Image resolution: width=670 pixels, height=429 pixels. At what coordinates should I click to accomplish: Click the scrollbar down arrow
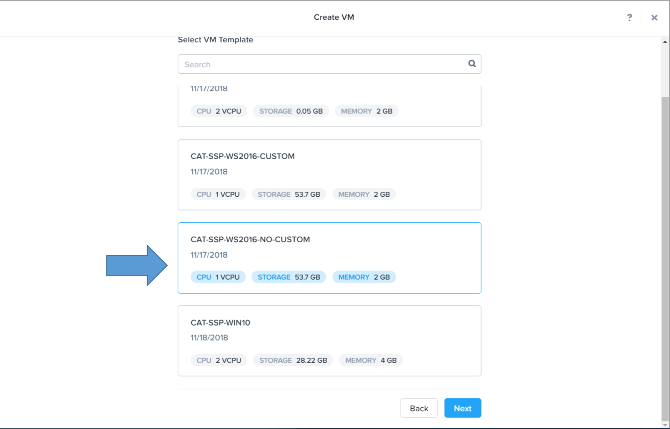coord(665,425)
